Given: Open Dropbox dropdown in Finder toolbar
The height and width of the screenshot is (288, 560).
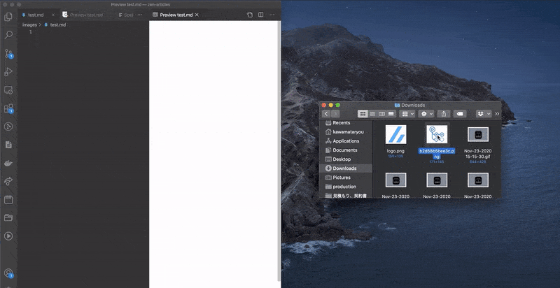Looking at the screenshot, I should coord(484,114).
